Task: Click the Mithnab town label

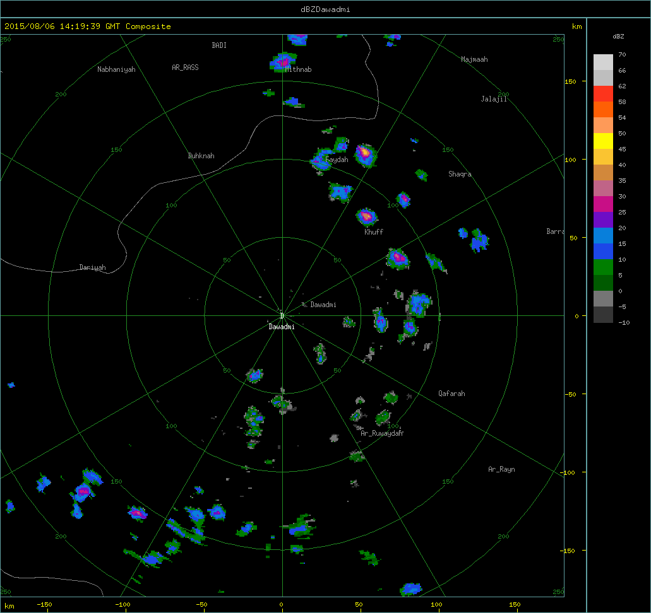Action: (x=298, y=69)
